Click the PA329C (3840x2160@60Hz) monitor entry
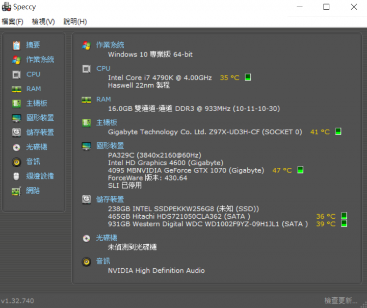 154,155
